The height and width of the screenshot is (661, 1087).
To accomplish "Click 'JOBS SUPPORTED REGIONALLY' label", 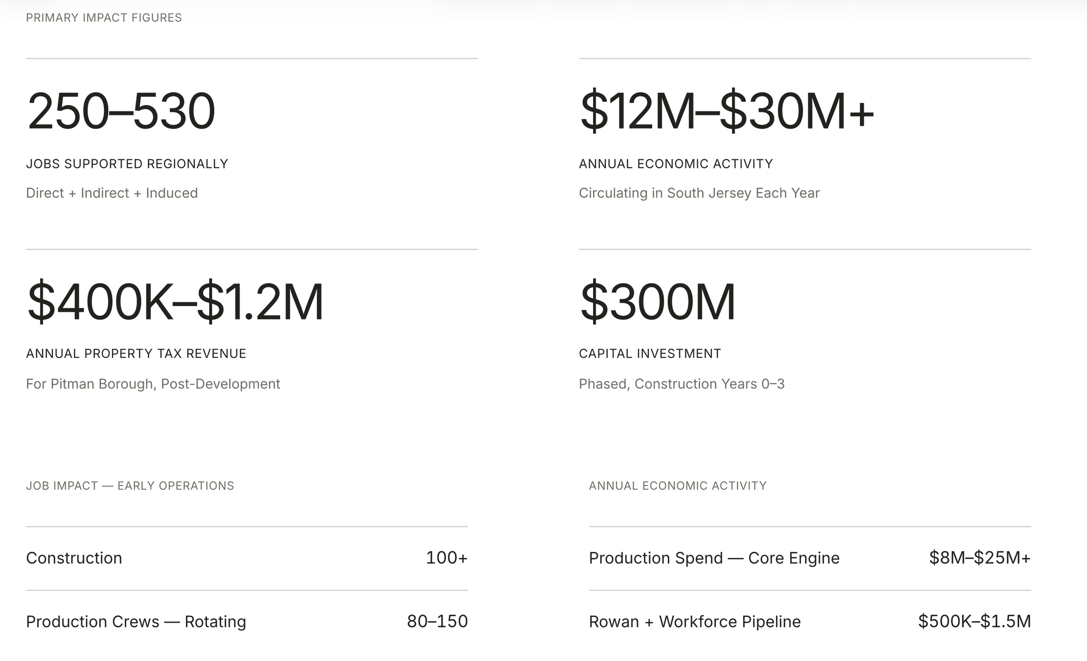I will click(x=127, y=164).
